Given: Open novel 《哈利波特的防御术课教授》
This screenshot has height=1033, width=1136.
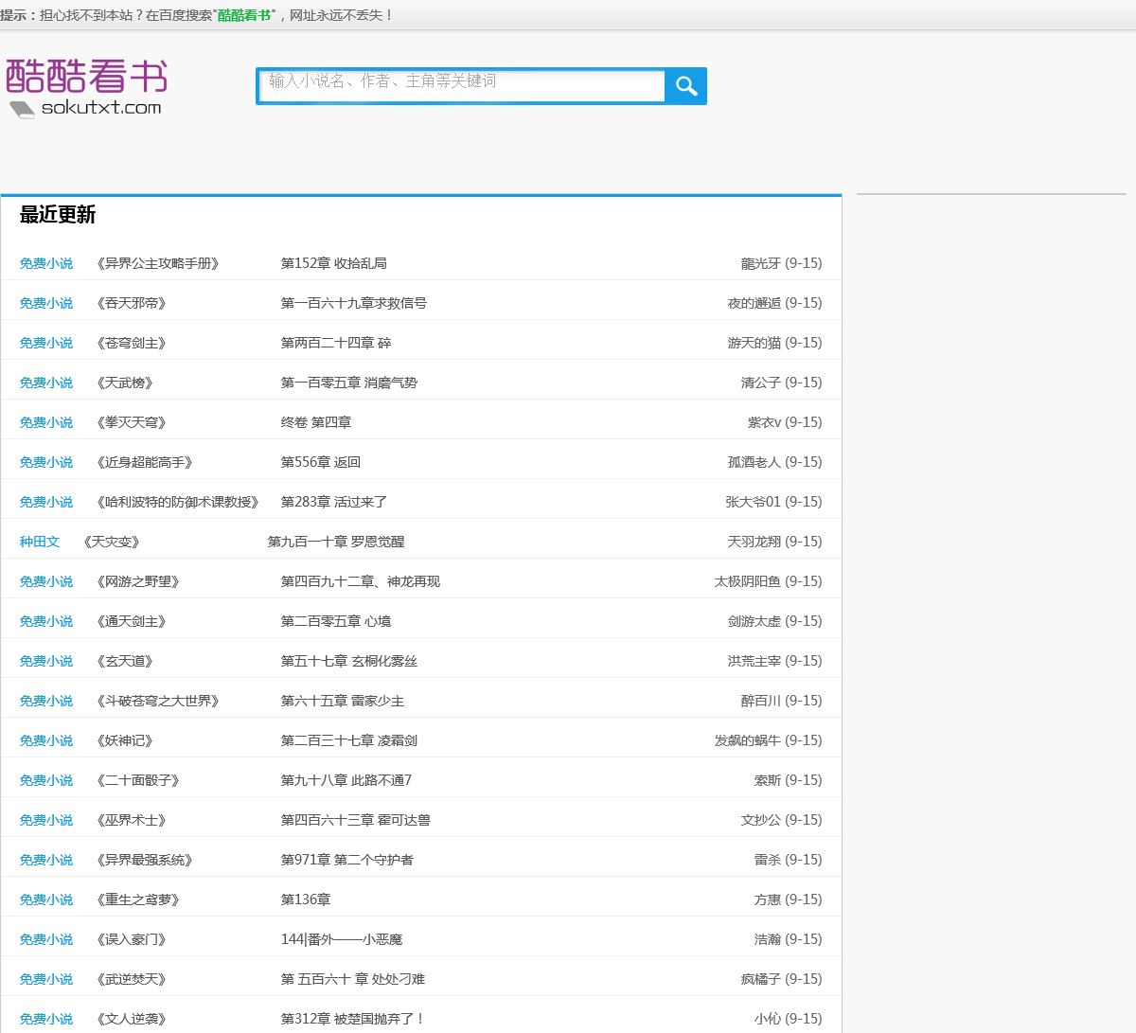Looking at the screenshot, I should pos(178,502).
